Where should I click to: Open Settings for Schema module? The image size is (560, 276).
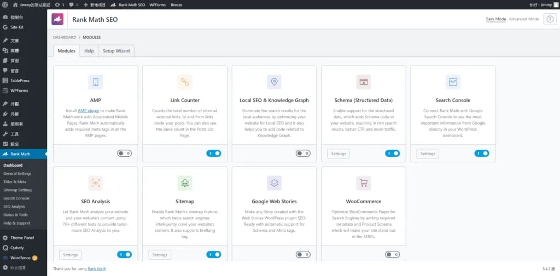(x=338, y=154)
